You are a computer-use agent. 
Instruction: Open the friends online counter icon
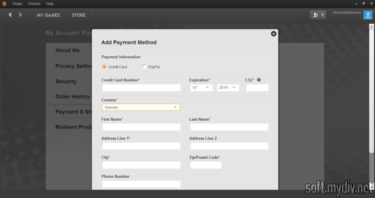pyautogui.click(x=318, y=15)
